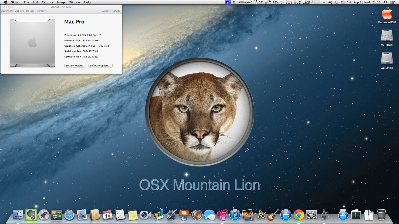Open WinSeven desktop drive
This screenshot has width=399, height=224.
point(387,61)
